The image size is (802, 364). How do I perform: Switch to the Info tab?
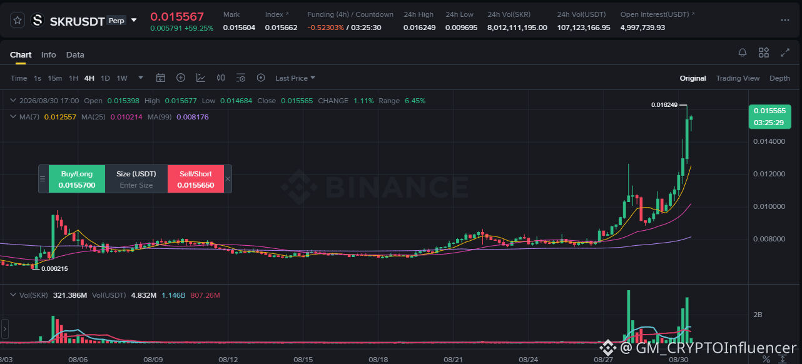[49, 54]
